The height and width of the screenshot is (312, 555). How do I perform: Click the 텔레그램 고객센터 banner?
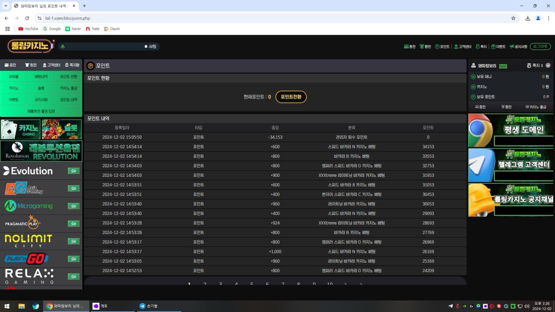click(511, 165)
